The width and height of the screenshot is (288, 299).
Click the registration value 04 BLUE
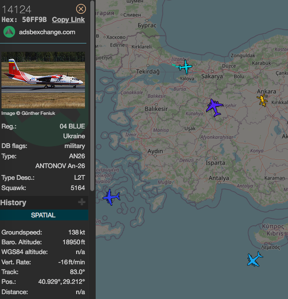click(72, 126)
